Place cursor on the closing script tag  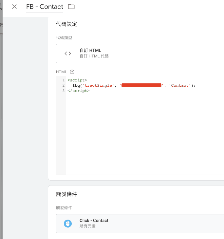coord(78,91)
